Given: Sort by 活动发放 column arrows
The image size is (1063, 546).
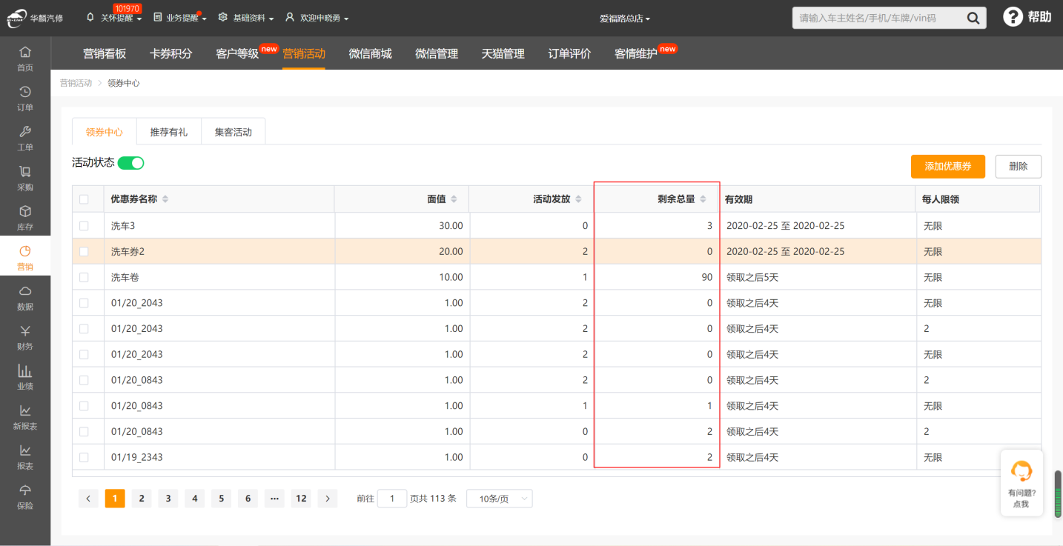Looking at the screenshot, I should (579, 199).
